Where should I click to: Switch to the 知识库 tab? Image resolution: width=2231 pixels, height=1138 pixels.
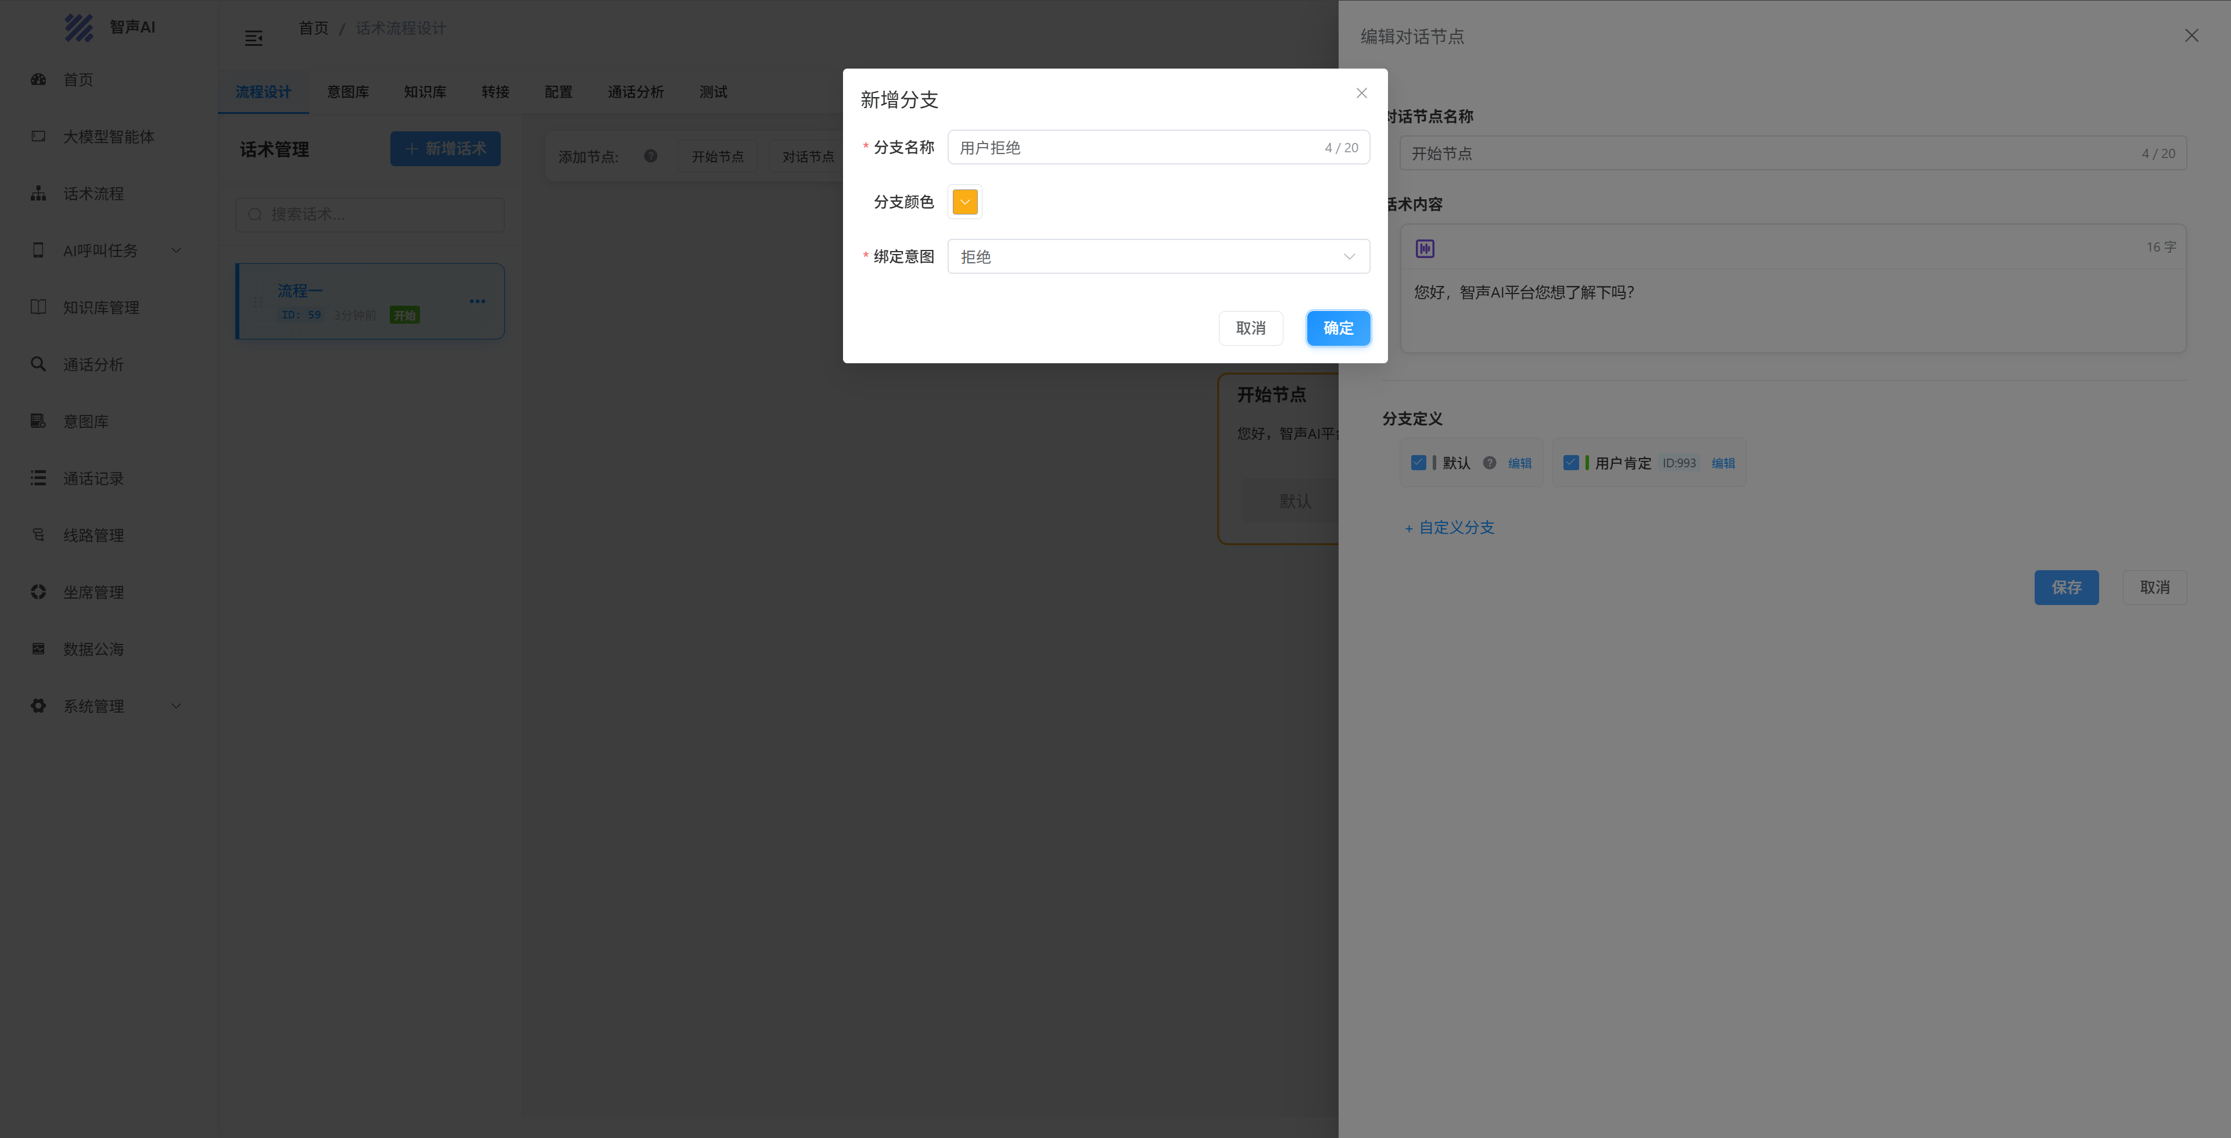point(425,92)
